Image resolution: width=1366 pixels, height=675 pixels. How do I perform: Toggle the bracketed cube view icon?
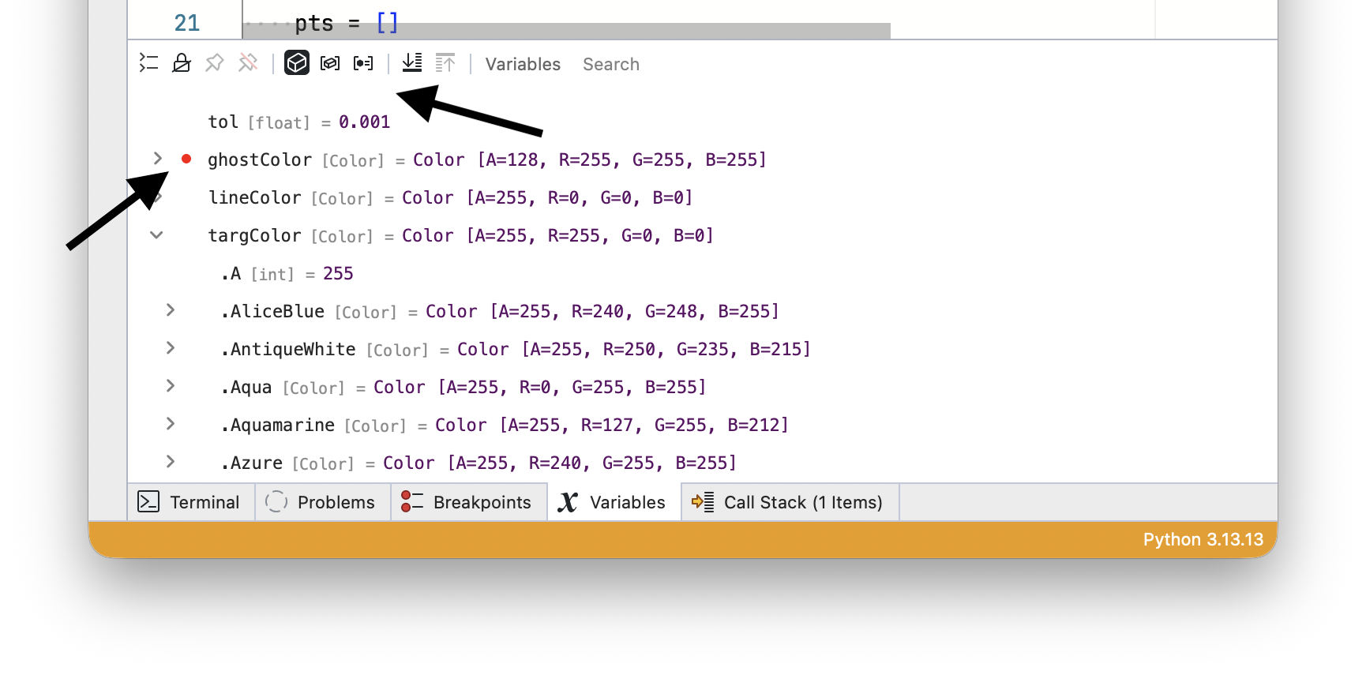pyautogui.click(x=330, y=63)
